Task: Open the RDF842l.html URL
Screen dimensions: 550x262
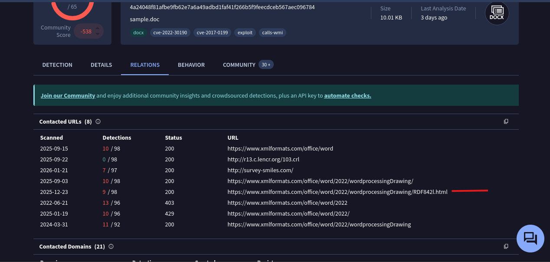Action: (x=337, y=192)
